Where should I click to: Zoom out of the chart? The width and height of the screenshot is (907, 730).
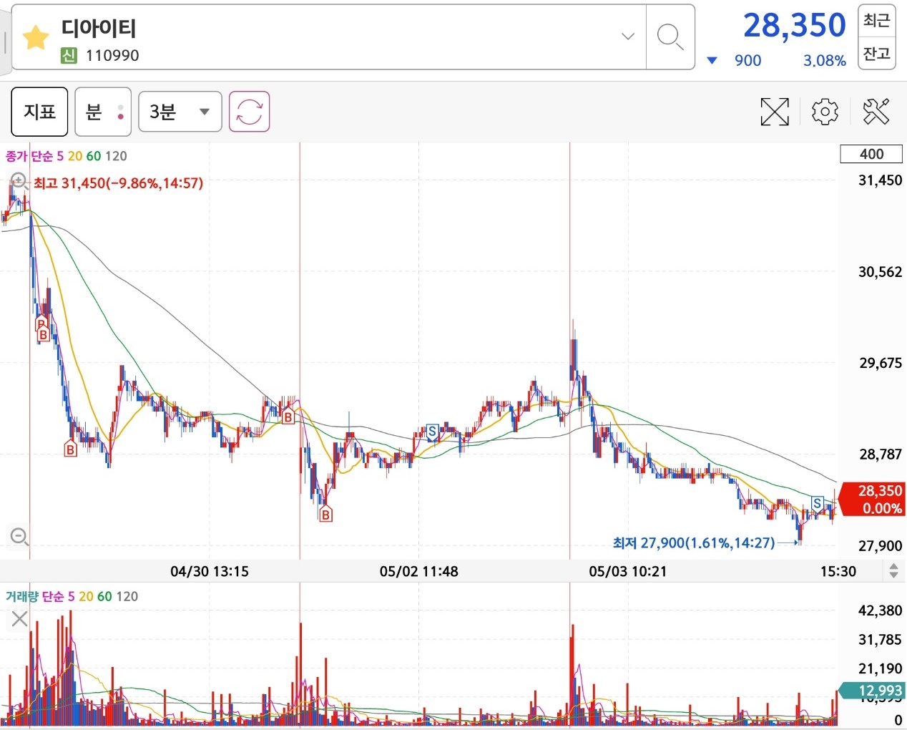(19, 535)
